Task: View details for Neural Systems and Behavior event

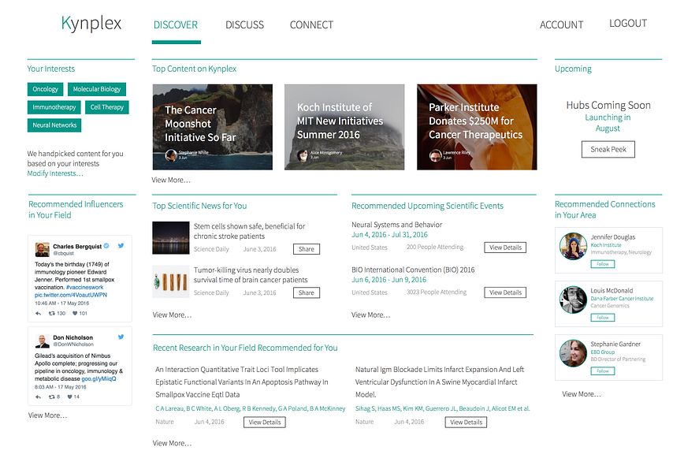Action: click(x=505, y=248)
